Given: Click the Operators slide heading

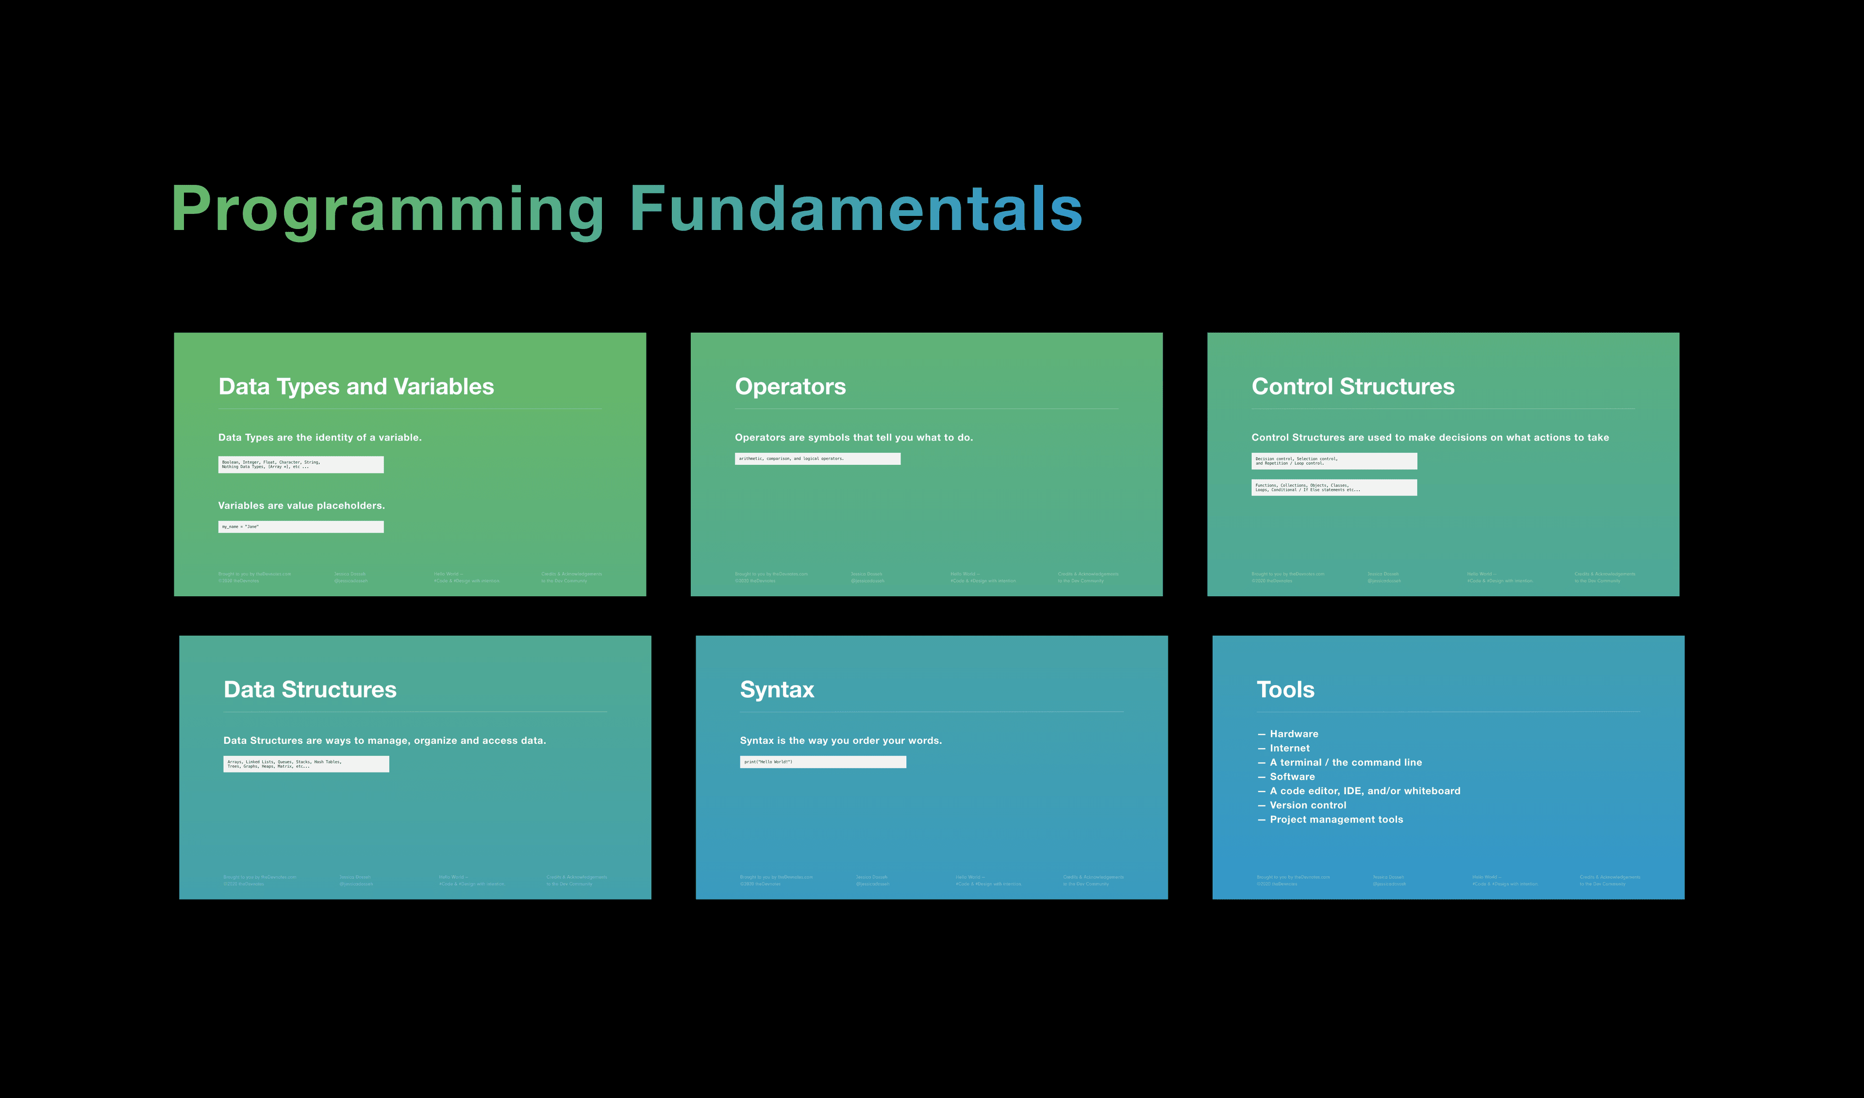Looking at the screenshot, I should tap(790, 386).
